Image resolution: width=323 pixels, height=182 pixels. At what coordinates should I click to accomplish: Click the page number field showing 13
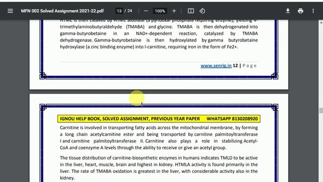119,11
